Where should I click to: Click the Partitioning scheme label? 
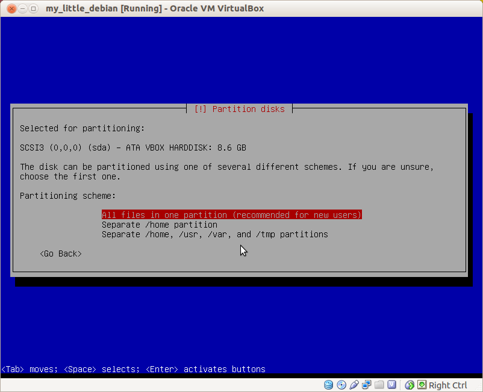(68, 196)
